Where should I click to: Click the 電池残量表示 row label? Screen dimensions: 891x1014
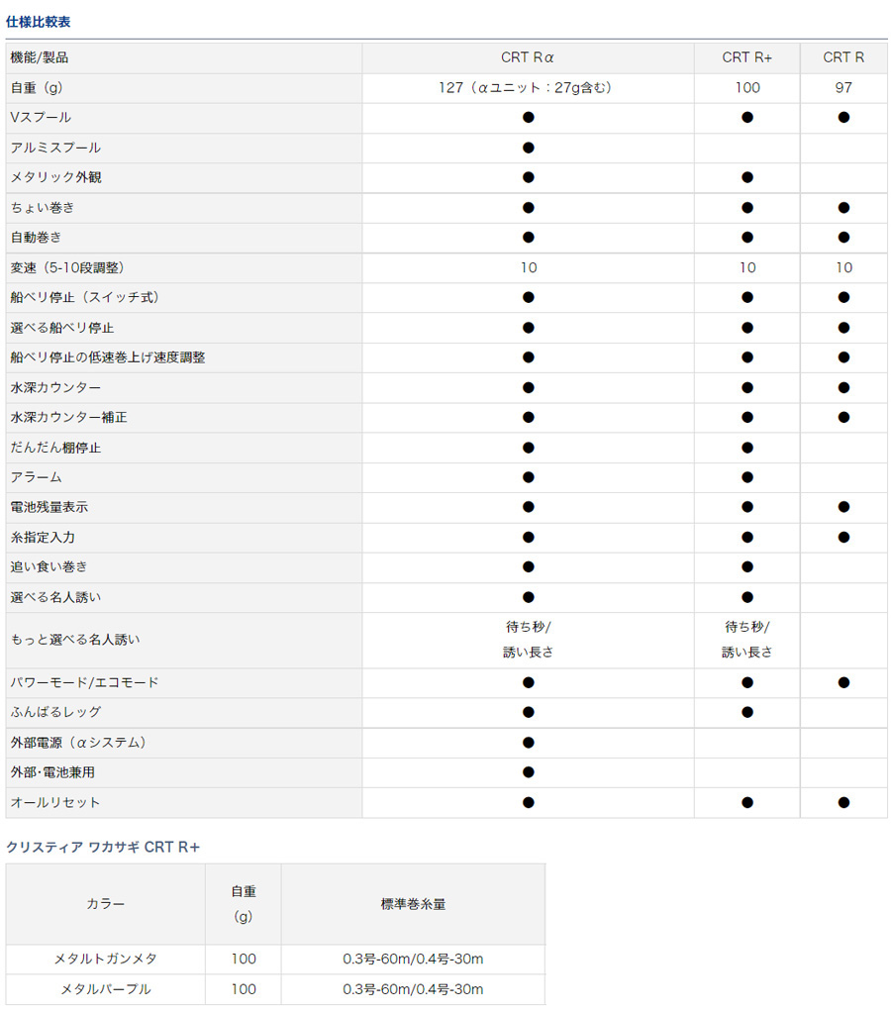(x=49, y=507)
